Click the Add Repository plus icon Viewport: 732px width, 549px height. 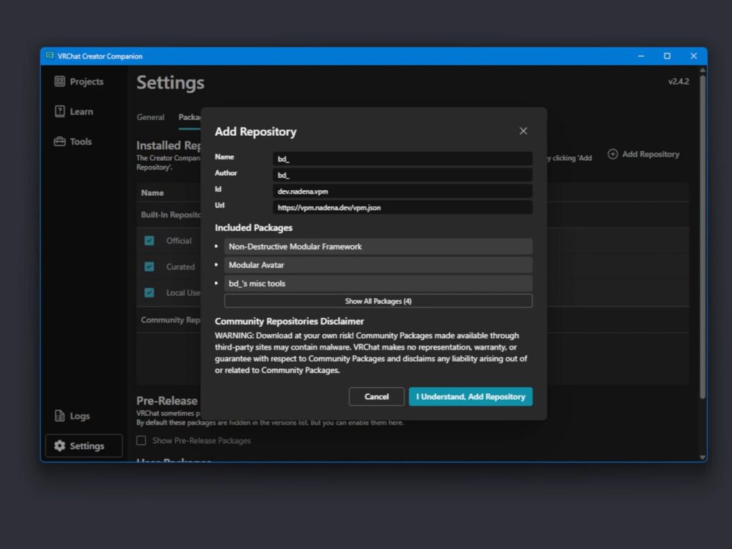613,154
